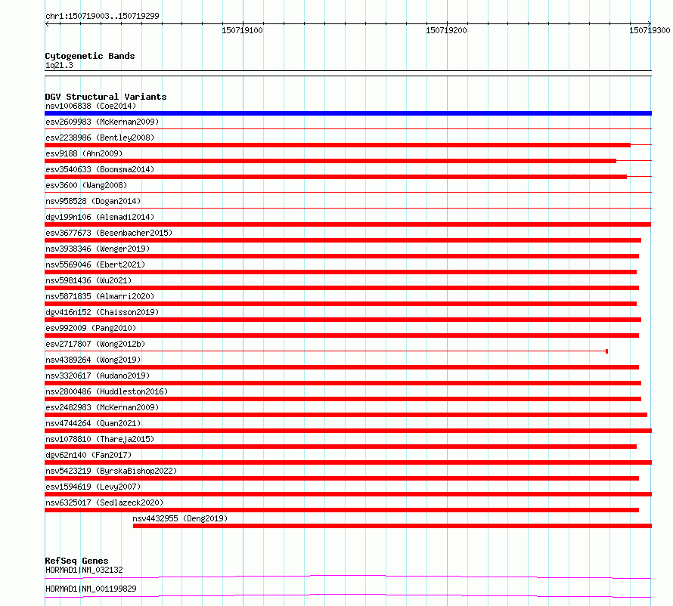Select dgv62n140 (Fan2017) label

88,455
